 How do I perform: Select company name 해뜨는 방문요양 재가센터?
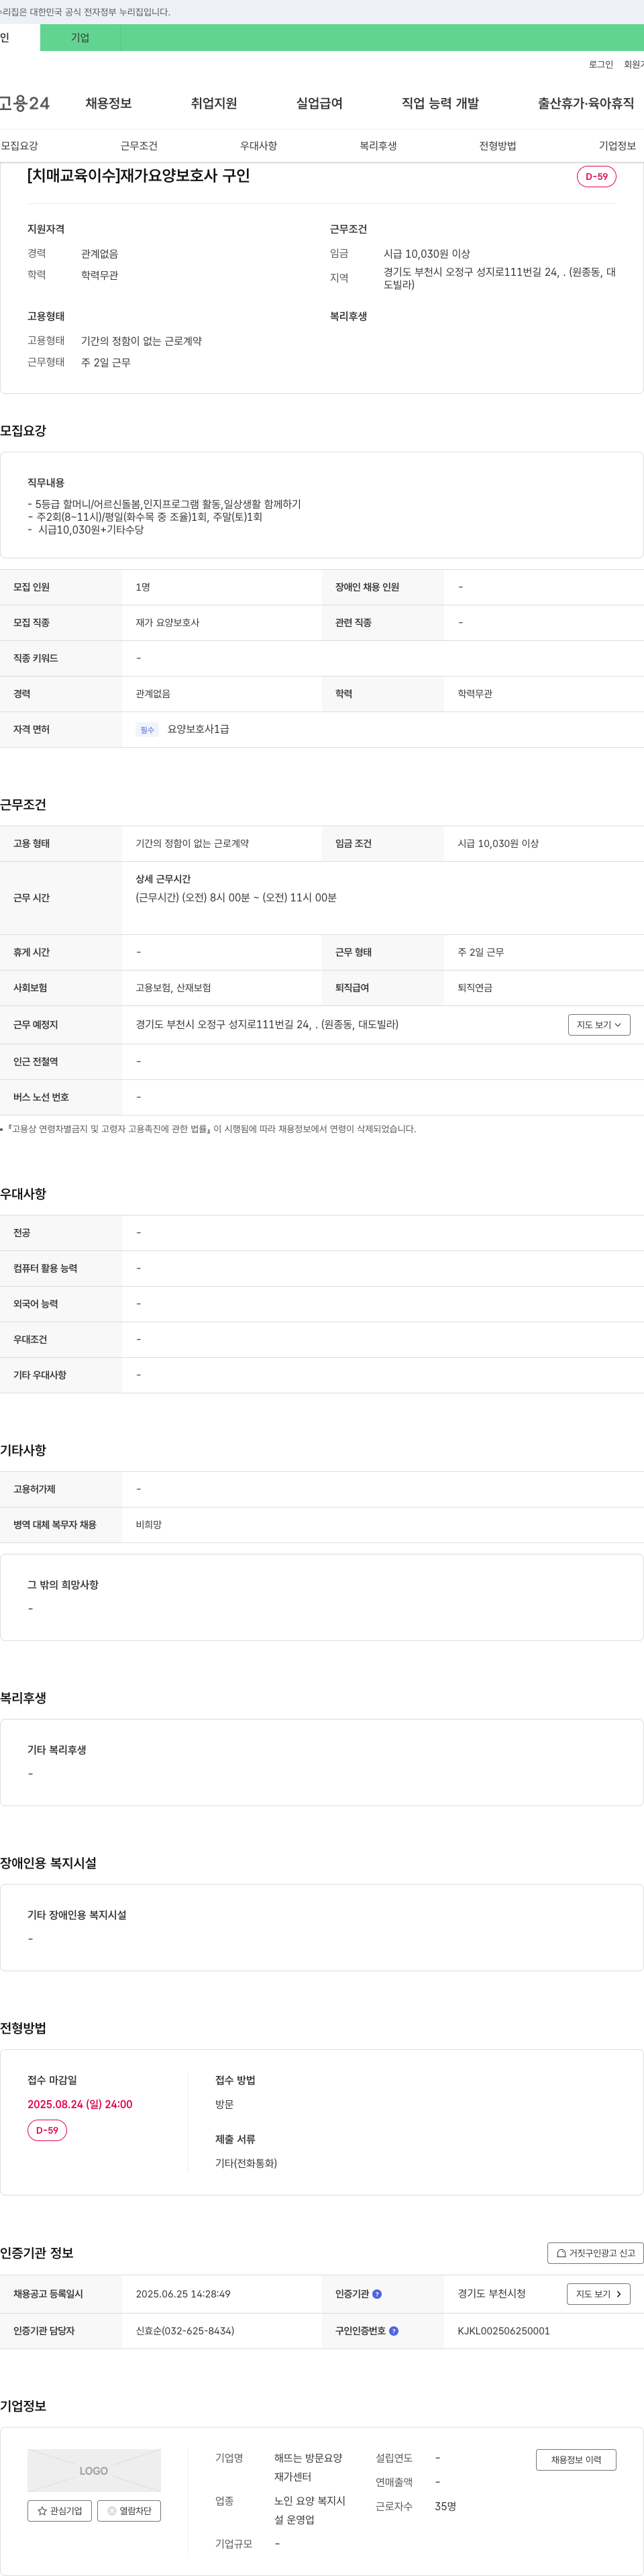(x=309, y=2467)
